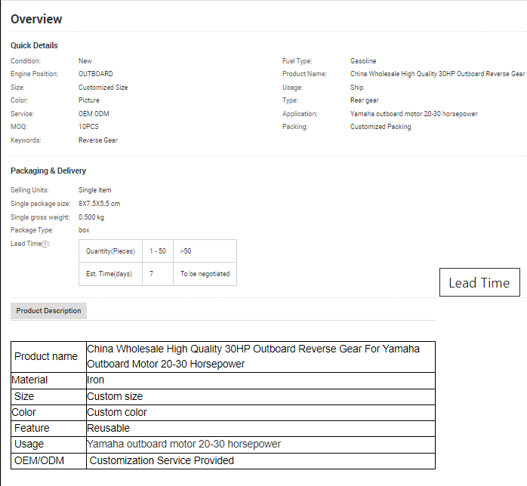Click the 'Est. Time(days)' row header
The height and width of the screenshot is (486, 527).
point(110,274)
